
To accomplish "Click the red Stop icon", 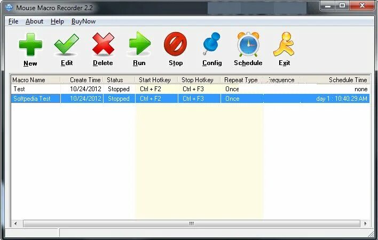I will coord(176,44).
